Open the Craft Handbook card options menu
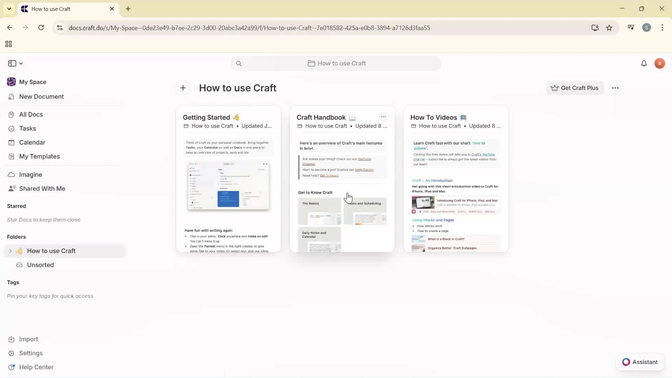The image size is (672, 378). pos(384,117)
